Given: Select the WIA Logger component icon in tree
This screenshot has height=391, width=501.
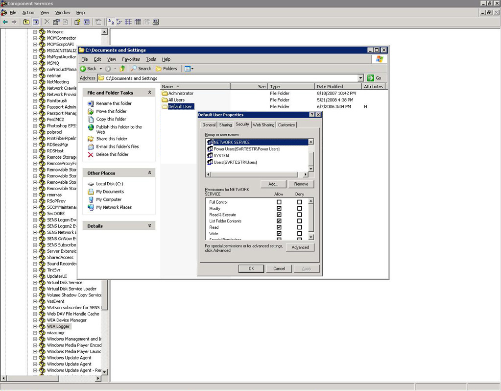Looking at the screenshot, I should coord(42,326).
